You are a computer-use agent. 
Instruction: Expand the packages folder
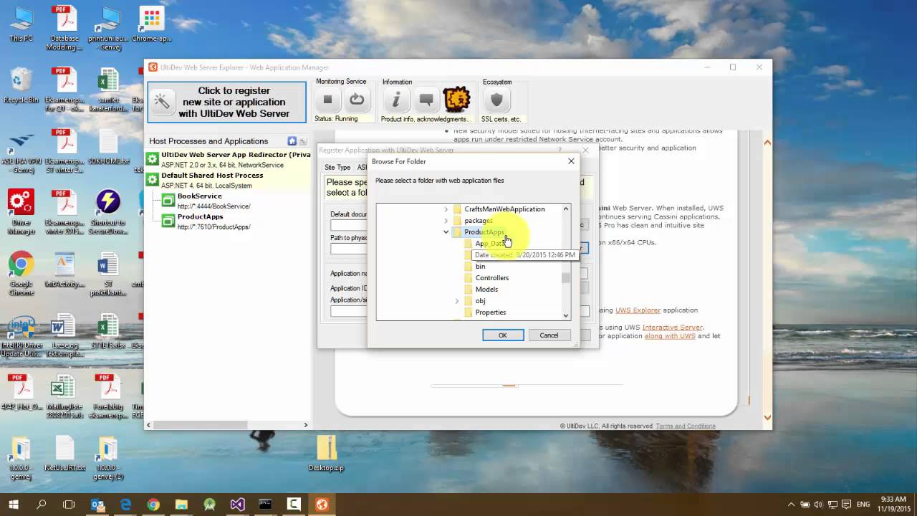[x=446, y=221]
